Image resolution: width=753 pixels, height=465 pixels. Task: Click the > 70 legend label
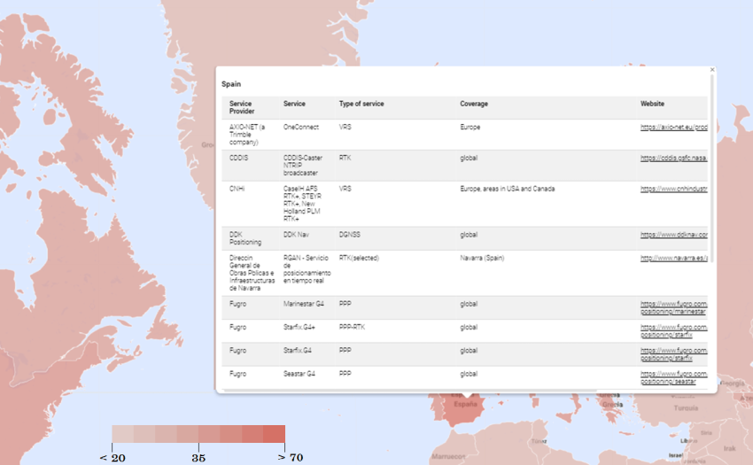[291, 458]
